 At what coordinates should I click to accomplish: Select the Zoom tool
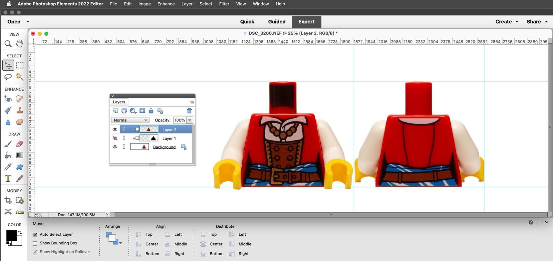click(x=8, y=44)
